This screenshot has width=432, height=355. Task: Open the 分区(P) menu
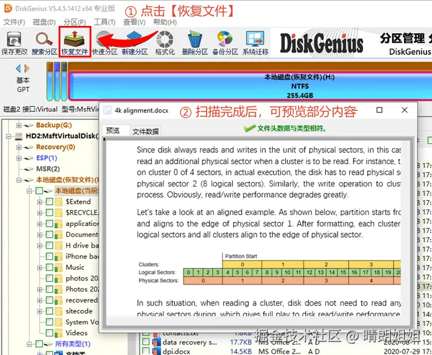click(75, 22)
